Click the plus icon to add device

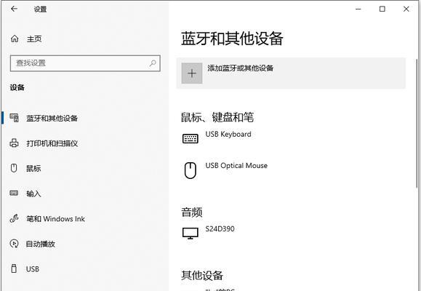tap(192, 73)
